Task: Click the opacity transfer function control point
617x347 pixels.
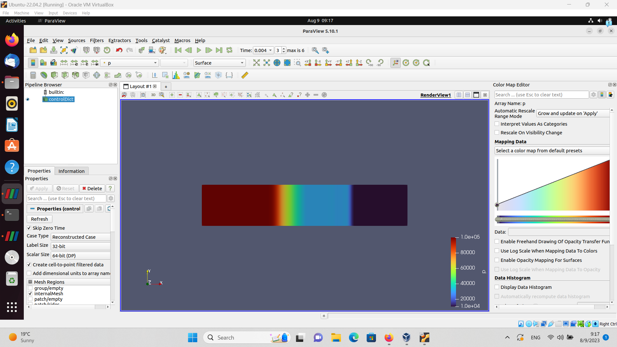Action: (x=497, y=205)
